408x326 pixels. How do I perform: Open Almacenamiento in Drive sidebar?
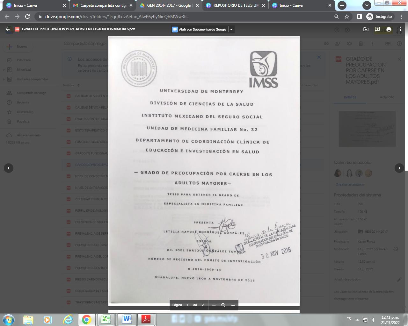pyautogui.click(x=29, y=135)
